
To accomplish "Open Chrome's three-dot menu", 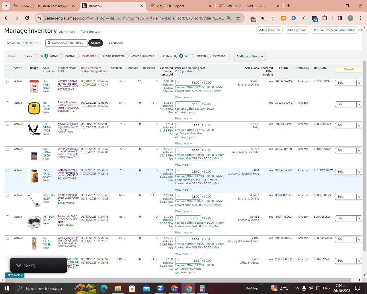I will pyautogui.click(x=361, y=18).
